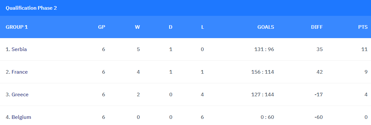Click the PTS column header
Viewport: 371px width, 125px height.
click(363, 27)
